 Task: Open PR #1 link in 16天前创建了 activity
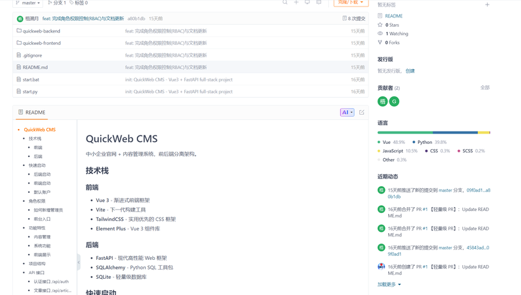pos(425,267)
